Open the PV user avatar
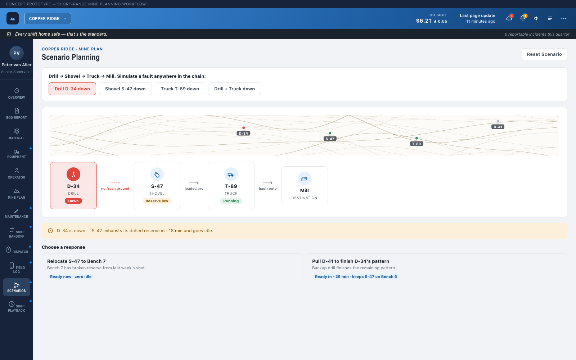 [17, 53]
